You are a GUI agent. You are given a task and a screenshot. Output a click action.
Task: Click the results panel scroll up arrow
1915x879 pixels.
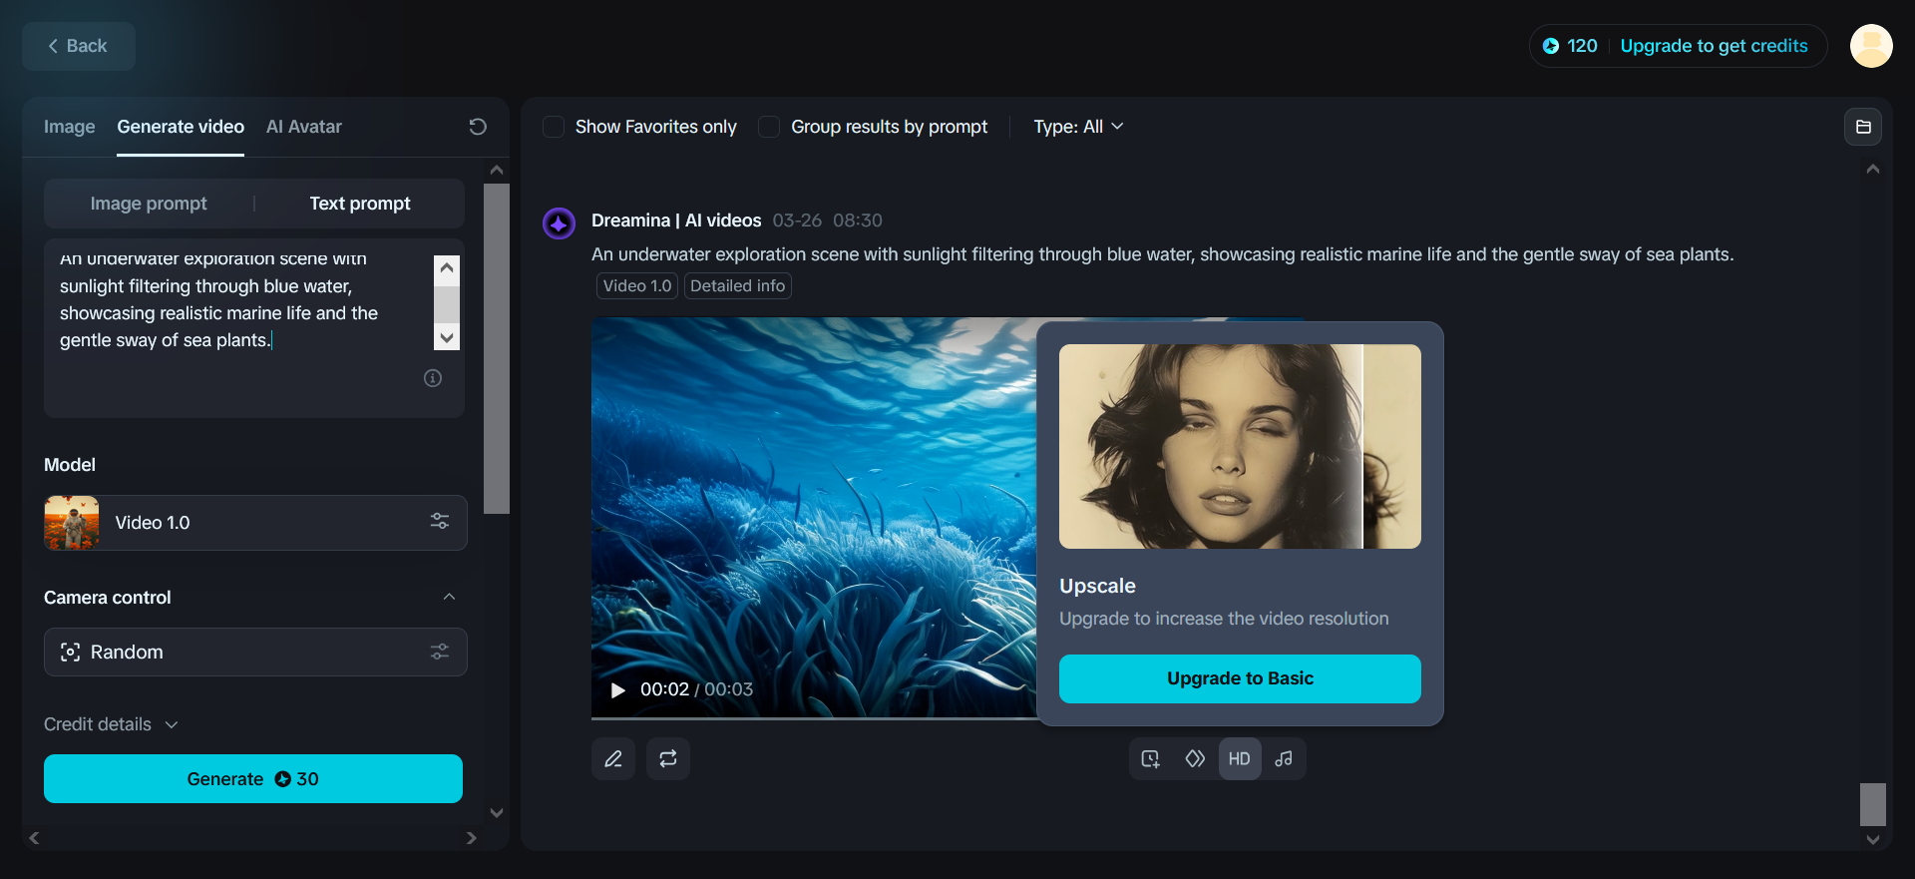pyautogui.click(x=1873, y=170)
